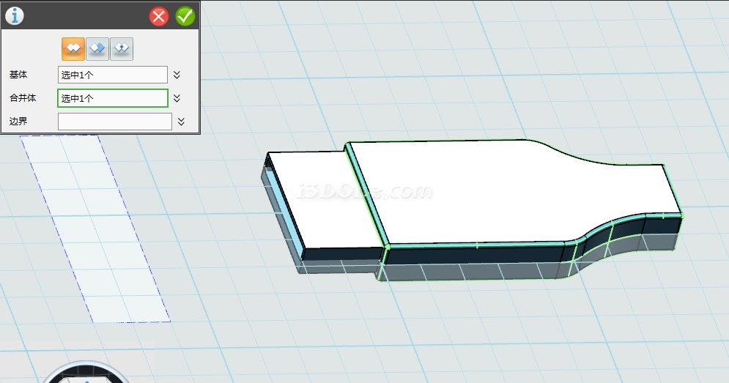This screenshot has width=729, height=383.
Task: Select the dark front side of small block
Action: (x=341, y=255)
